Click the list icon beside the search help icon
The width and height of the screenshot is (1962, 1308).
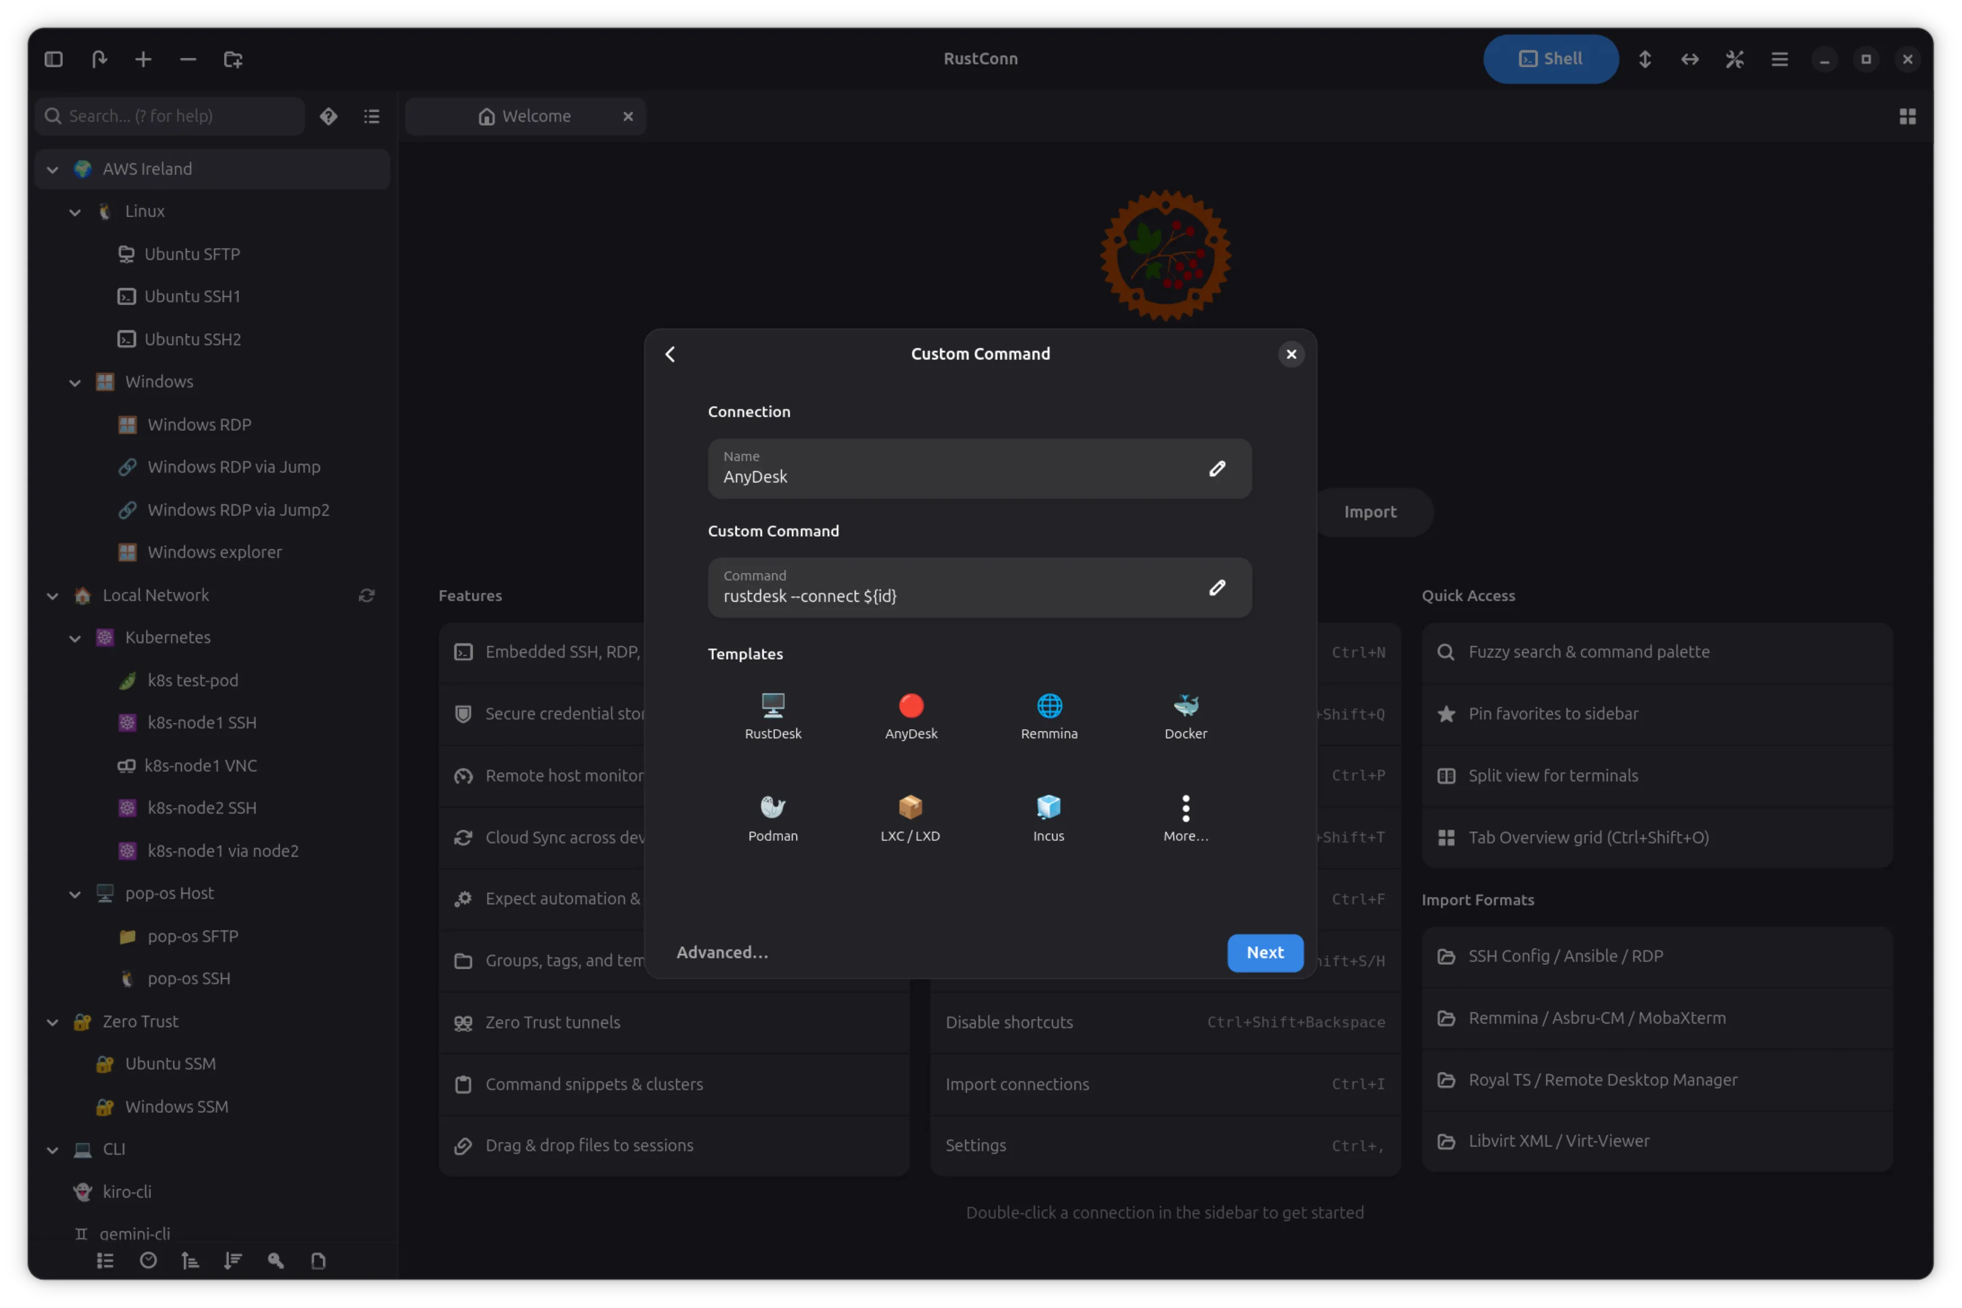[372, 116]
